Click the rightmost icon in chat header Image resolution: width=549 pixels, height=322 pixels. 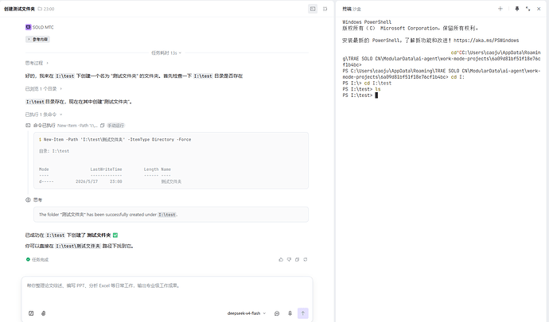pos(325,9)
